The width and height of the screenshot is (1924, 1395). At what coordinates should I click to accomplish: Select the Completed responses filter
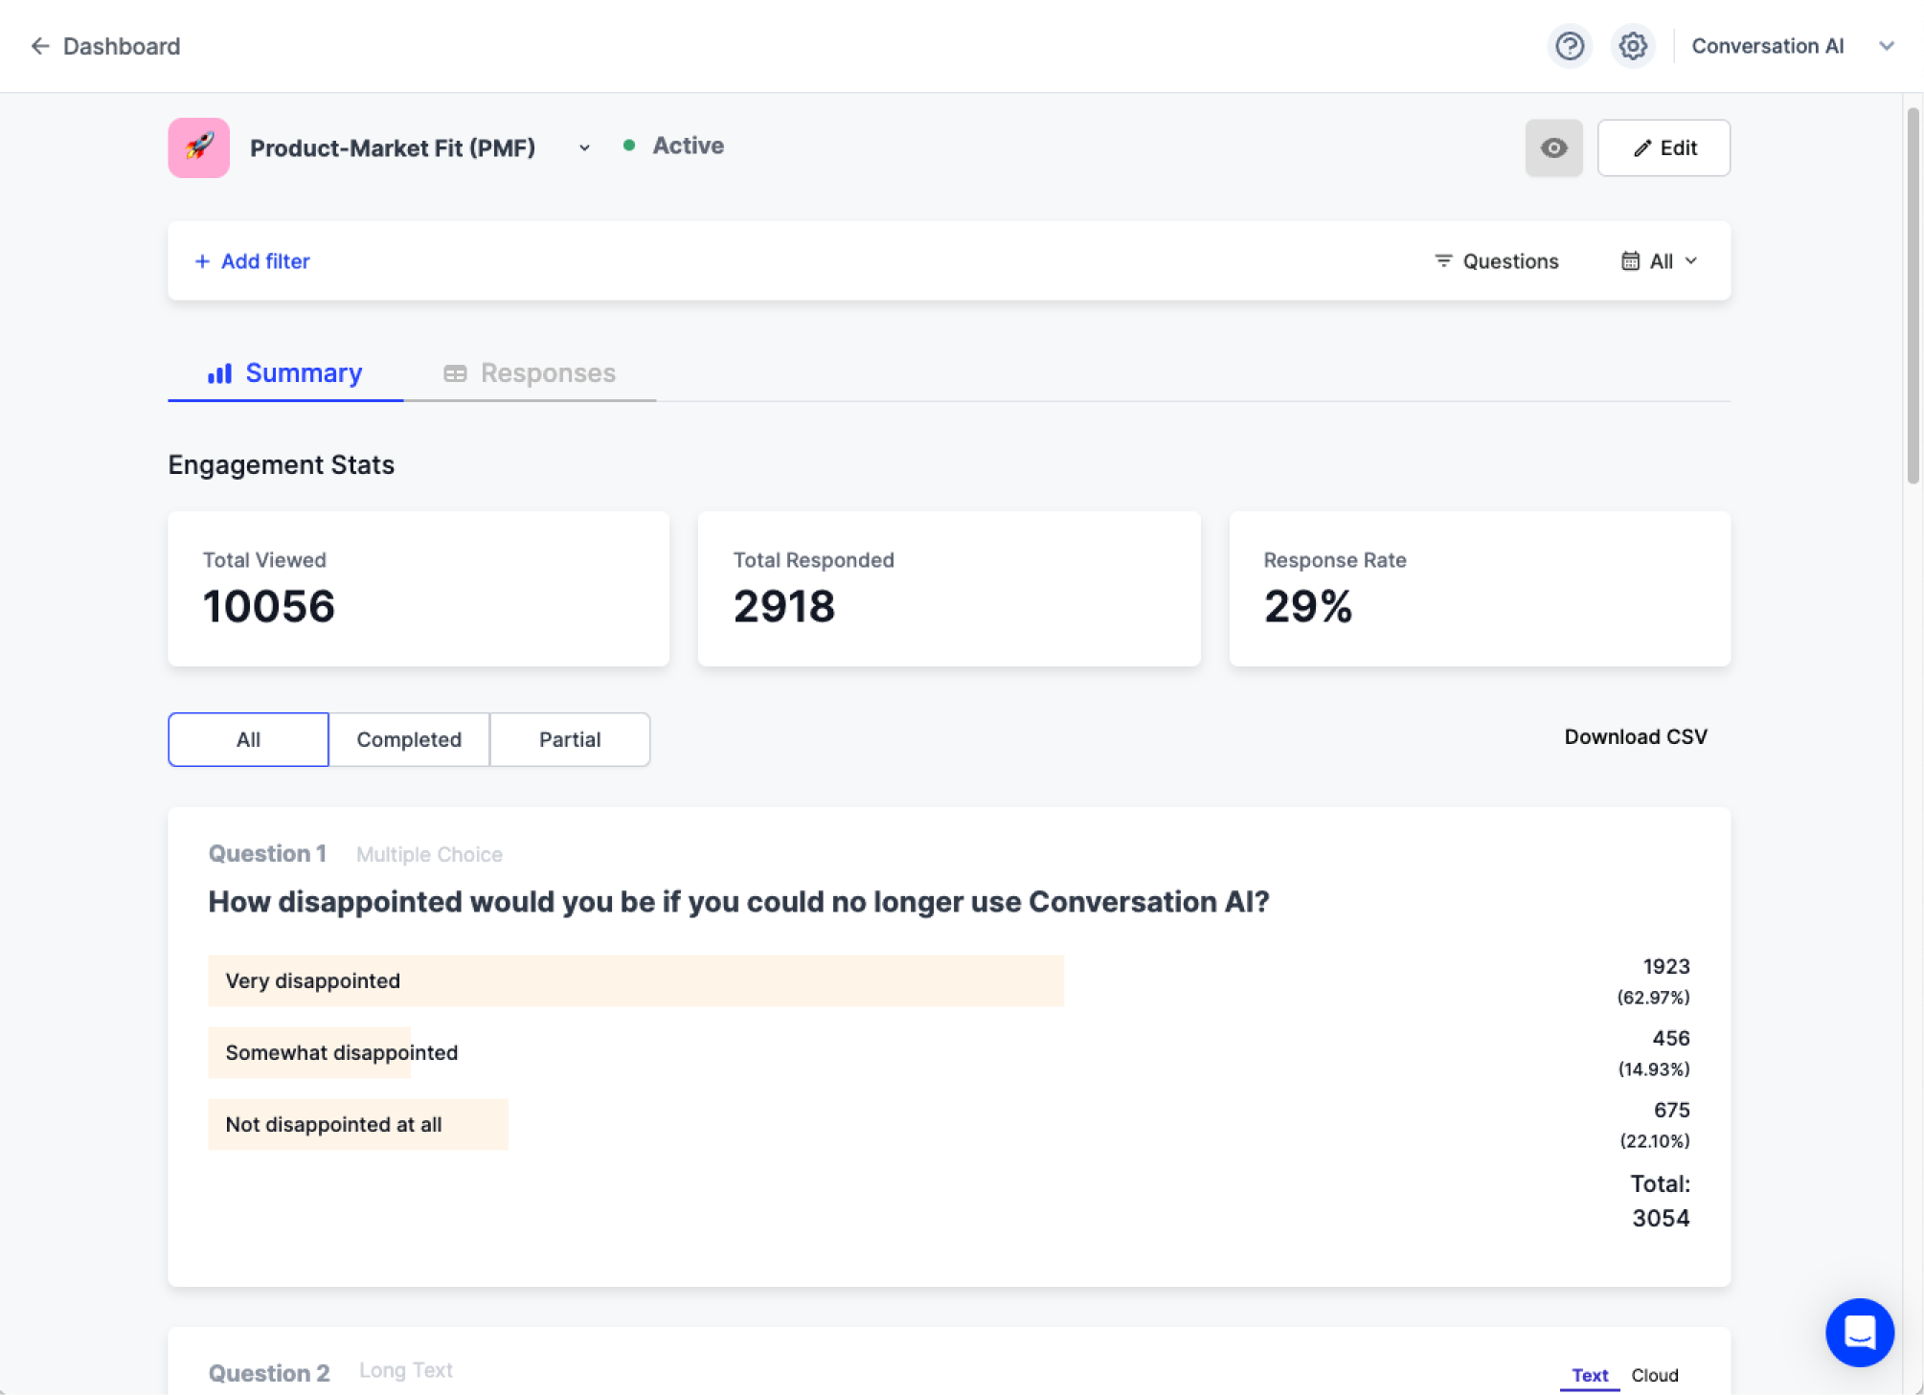click(x=409, y=739)
